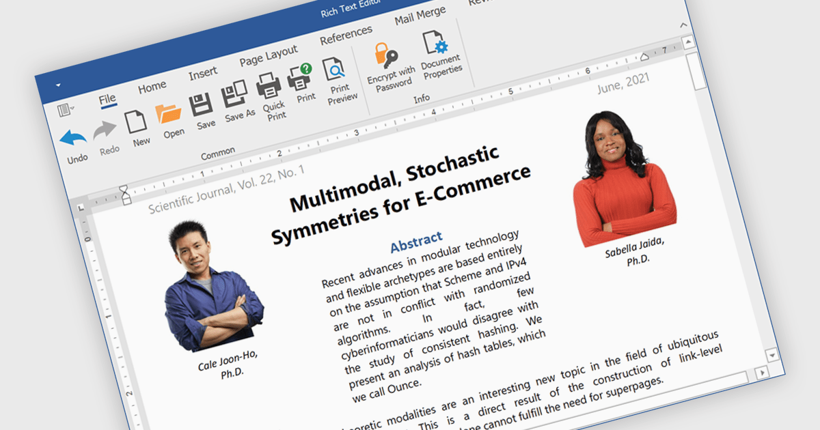Send document to Quick Print
Screen dimensions: 820x430
[269, 87]
